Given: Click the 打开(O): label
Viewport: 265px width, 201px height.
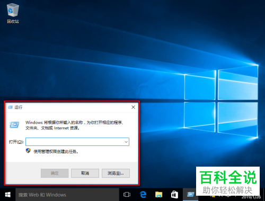Looking at the screenshot, I should tap(16, 142).
